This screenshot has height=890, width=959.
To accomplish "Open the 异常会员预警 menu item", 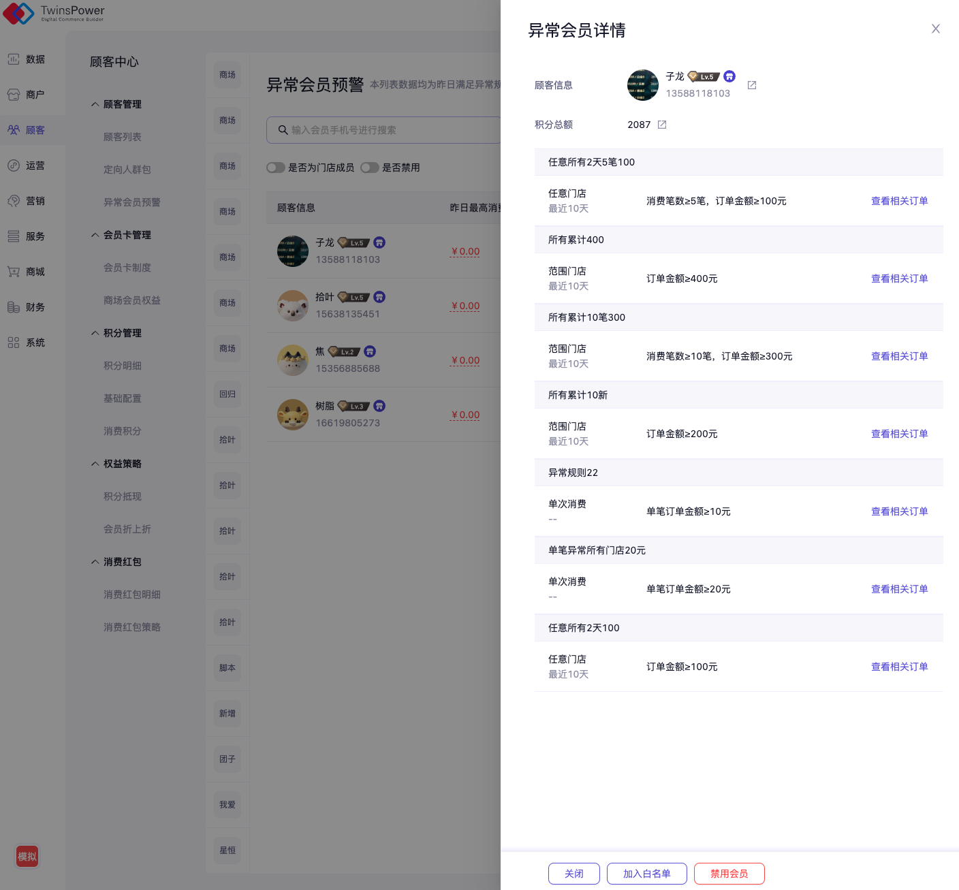I will (x=132, y=202).
